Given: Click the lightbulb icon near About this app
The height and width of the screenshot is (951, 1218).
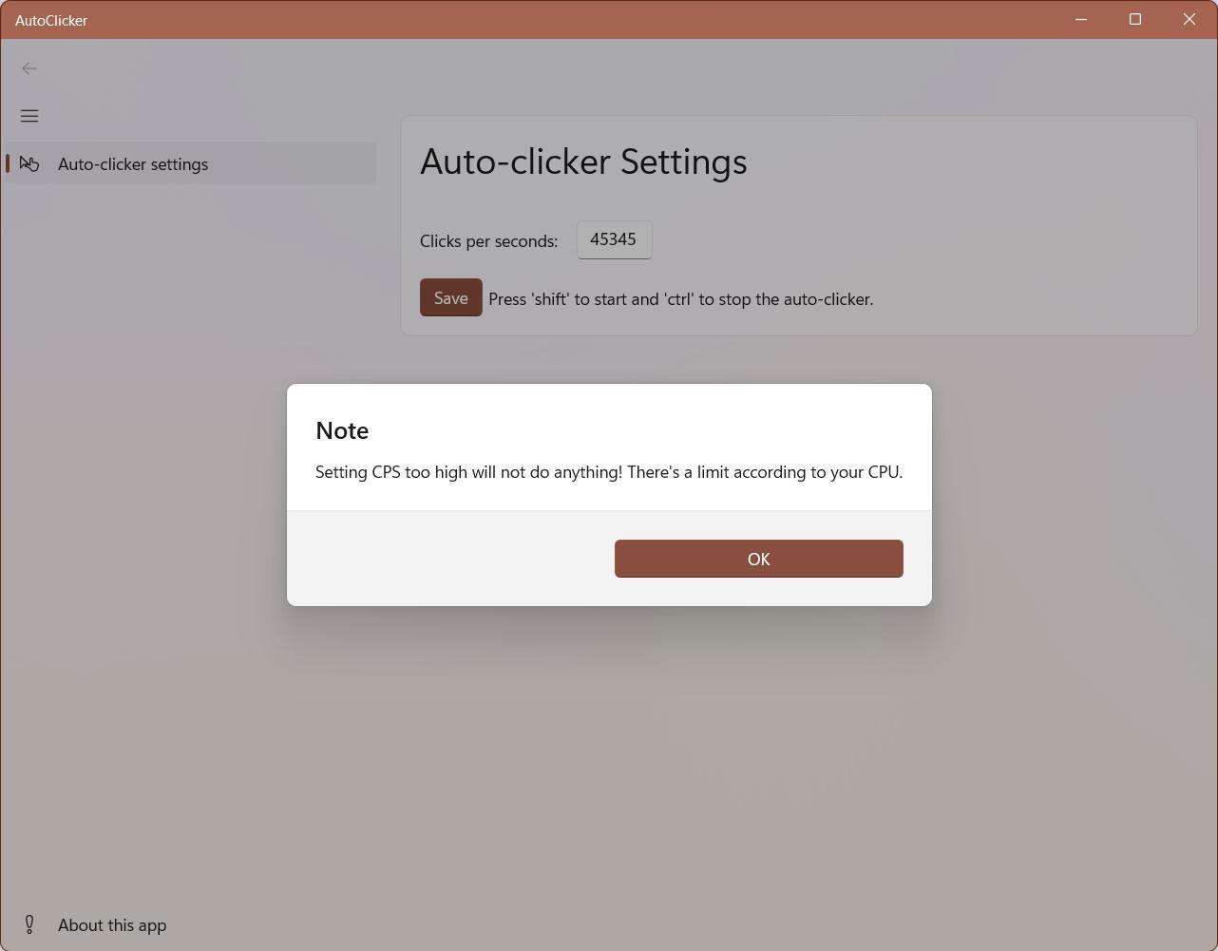Looking at the screenshot, I should tap(29, 923).
